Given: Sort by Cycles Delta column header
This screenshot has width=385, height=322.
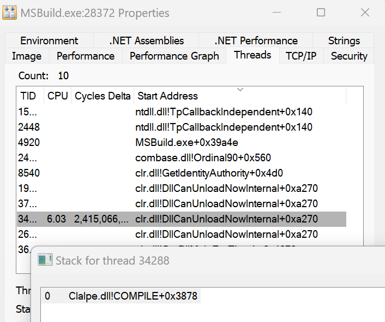Looking at the screenshot, I should tap(103, 96).
